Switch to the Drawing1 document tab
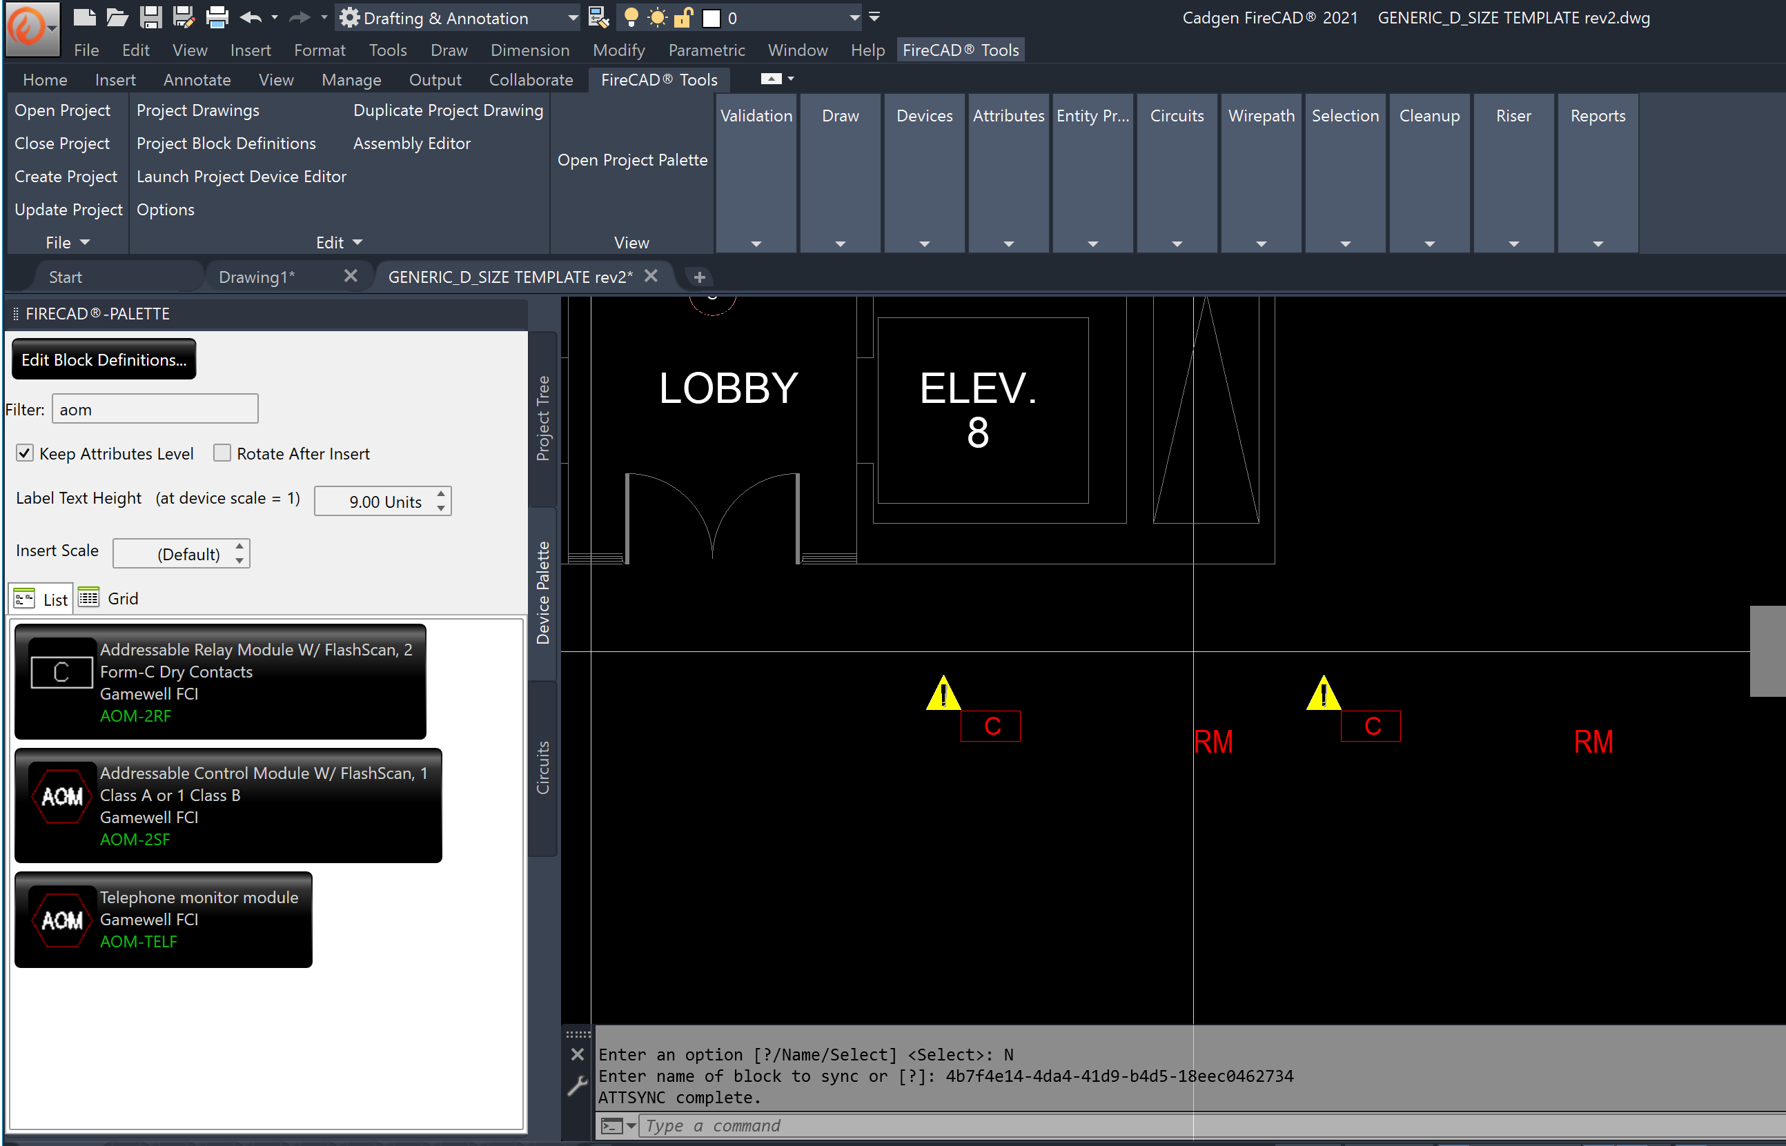 pos(257,277)
